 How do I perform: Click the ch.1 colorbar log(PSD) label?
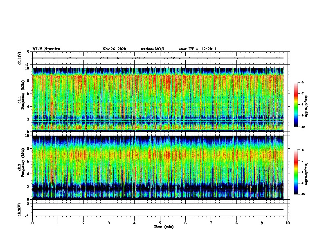[306, 106]
